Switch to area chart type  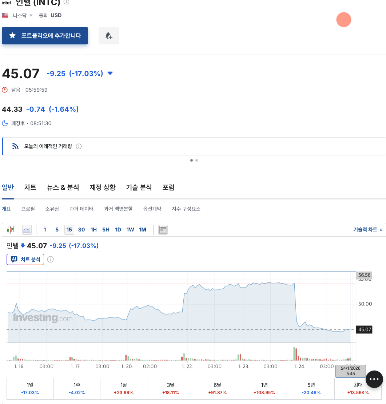(x=27, y=230)
